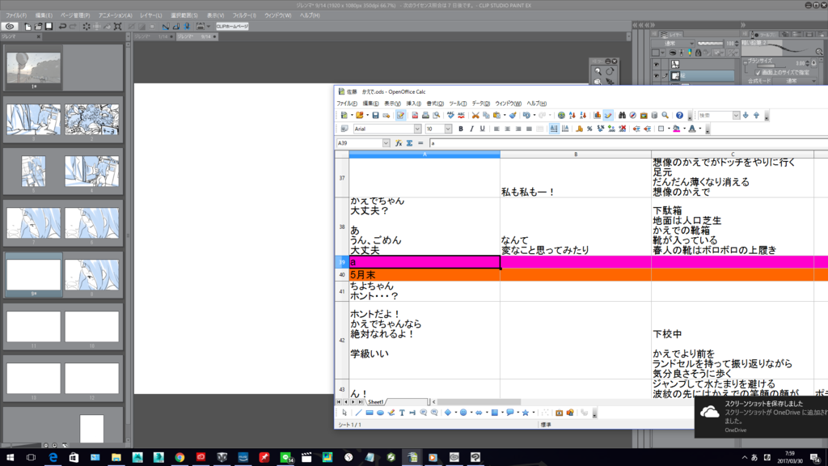The image size is (828, 466).
Task: Click the Text tool in Calc drawing toolbar
Action: (x=402, y=413)
